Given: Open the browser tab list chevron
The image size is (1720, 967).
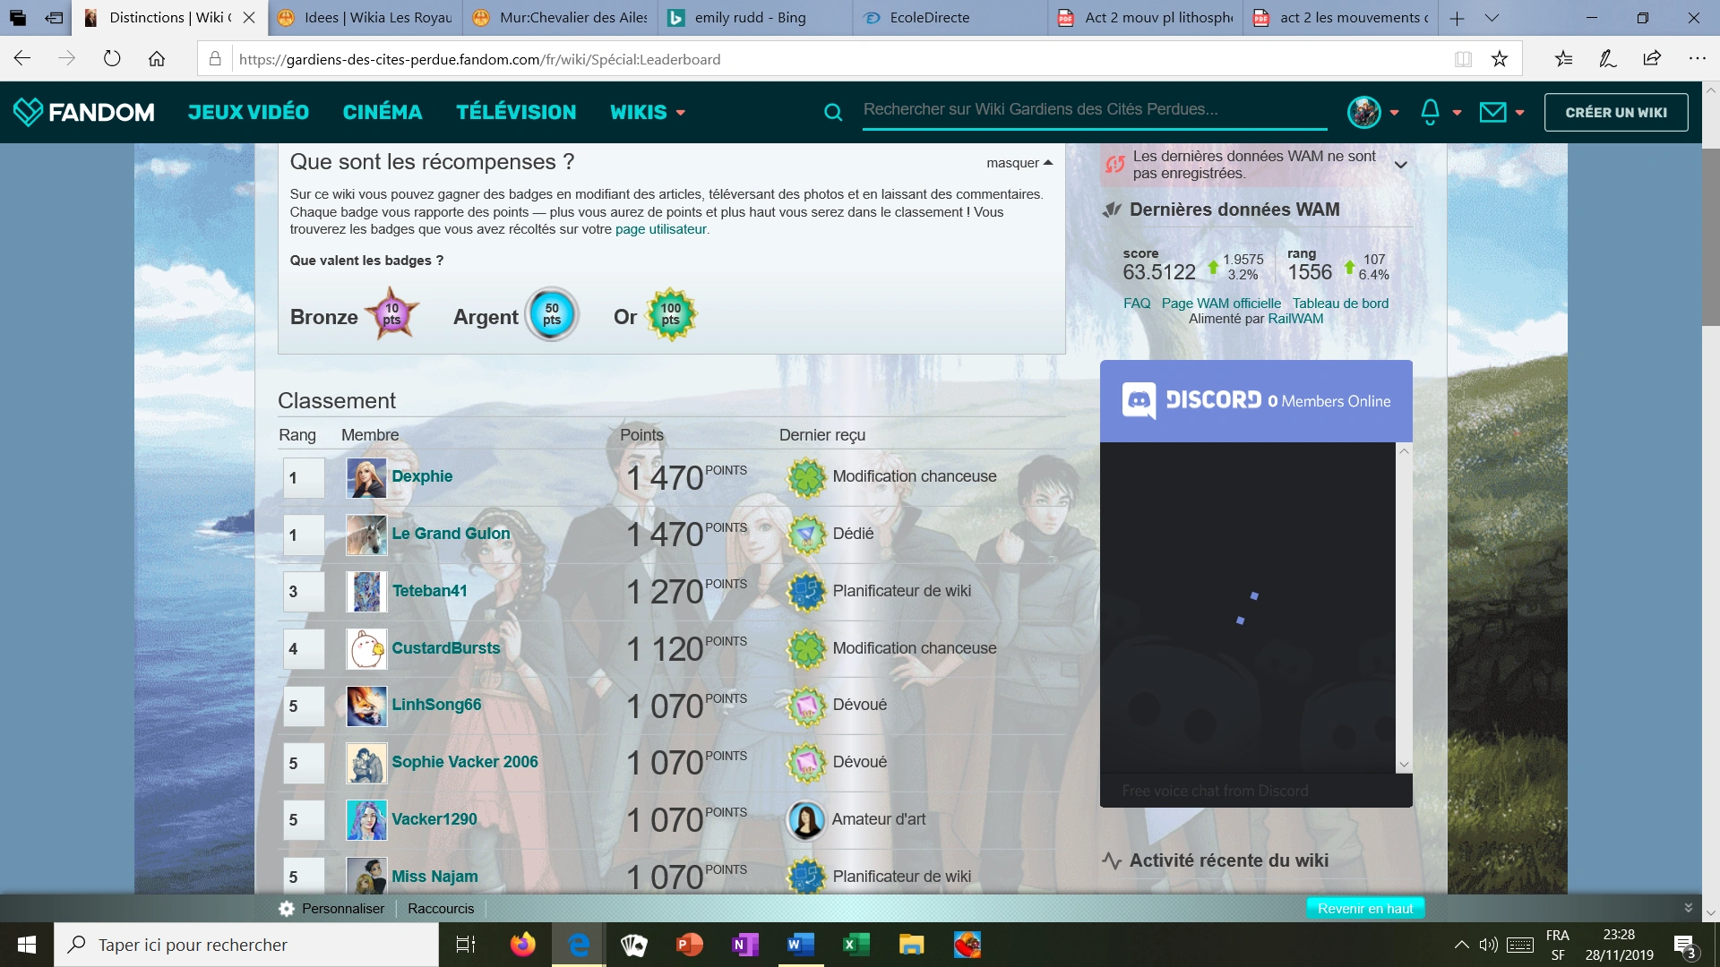Looking at the screenshot, I should [x=1492, y=18].
